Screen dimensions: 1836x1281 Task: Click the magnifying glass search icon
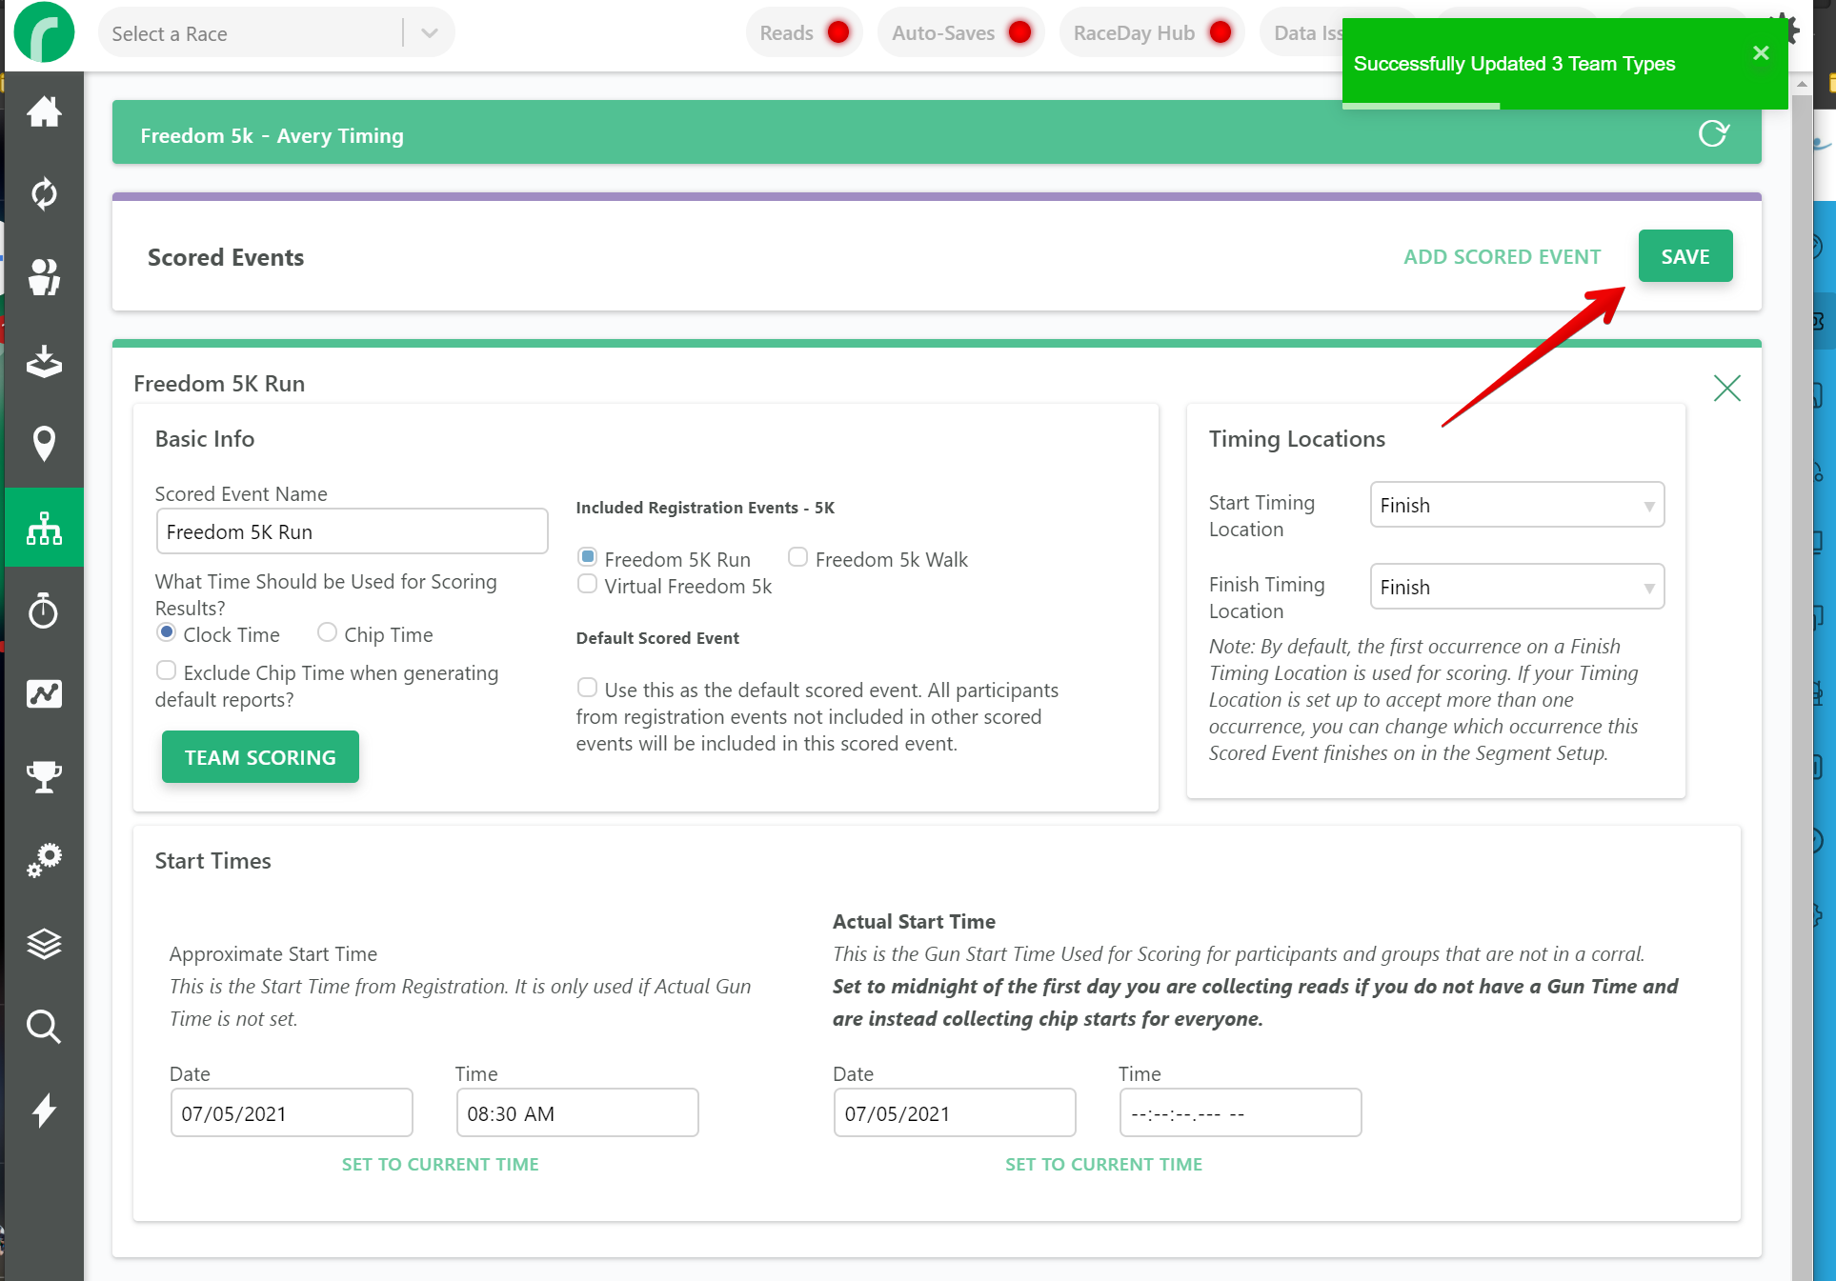click(44, 1027)
